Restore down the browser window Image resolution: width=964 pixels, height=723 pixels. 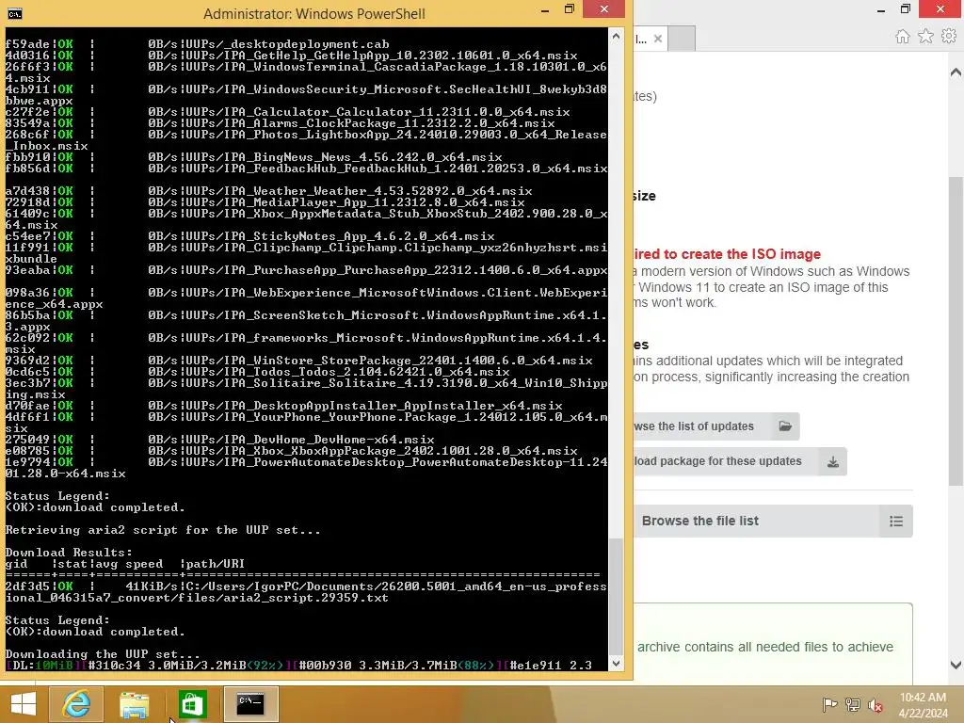coord(905,8)
